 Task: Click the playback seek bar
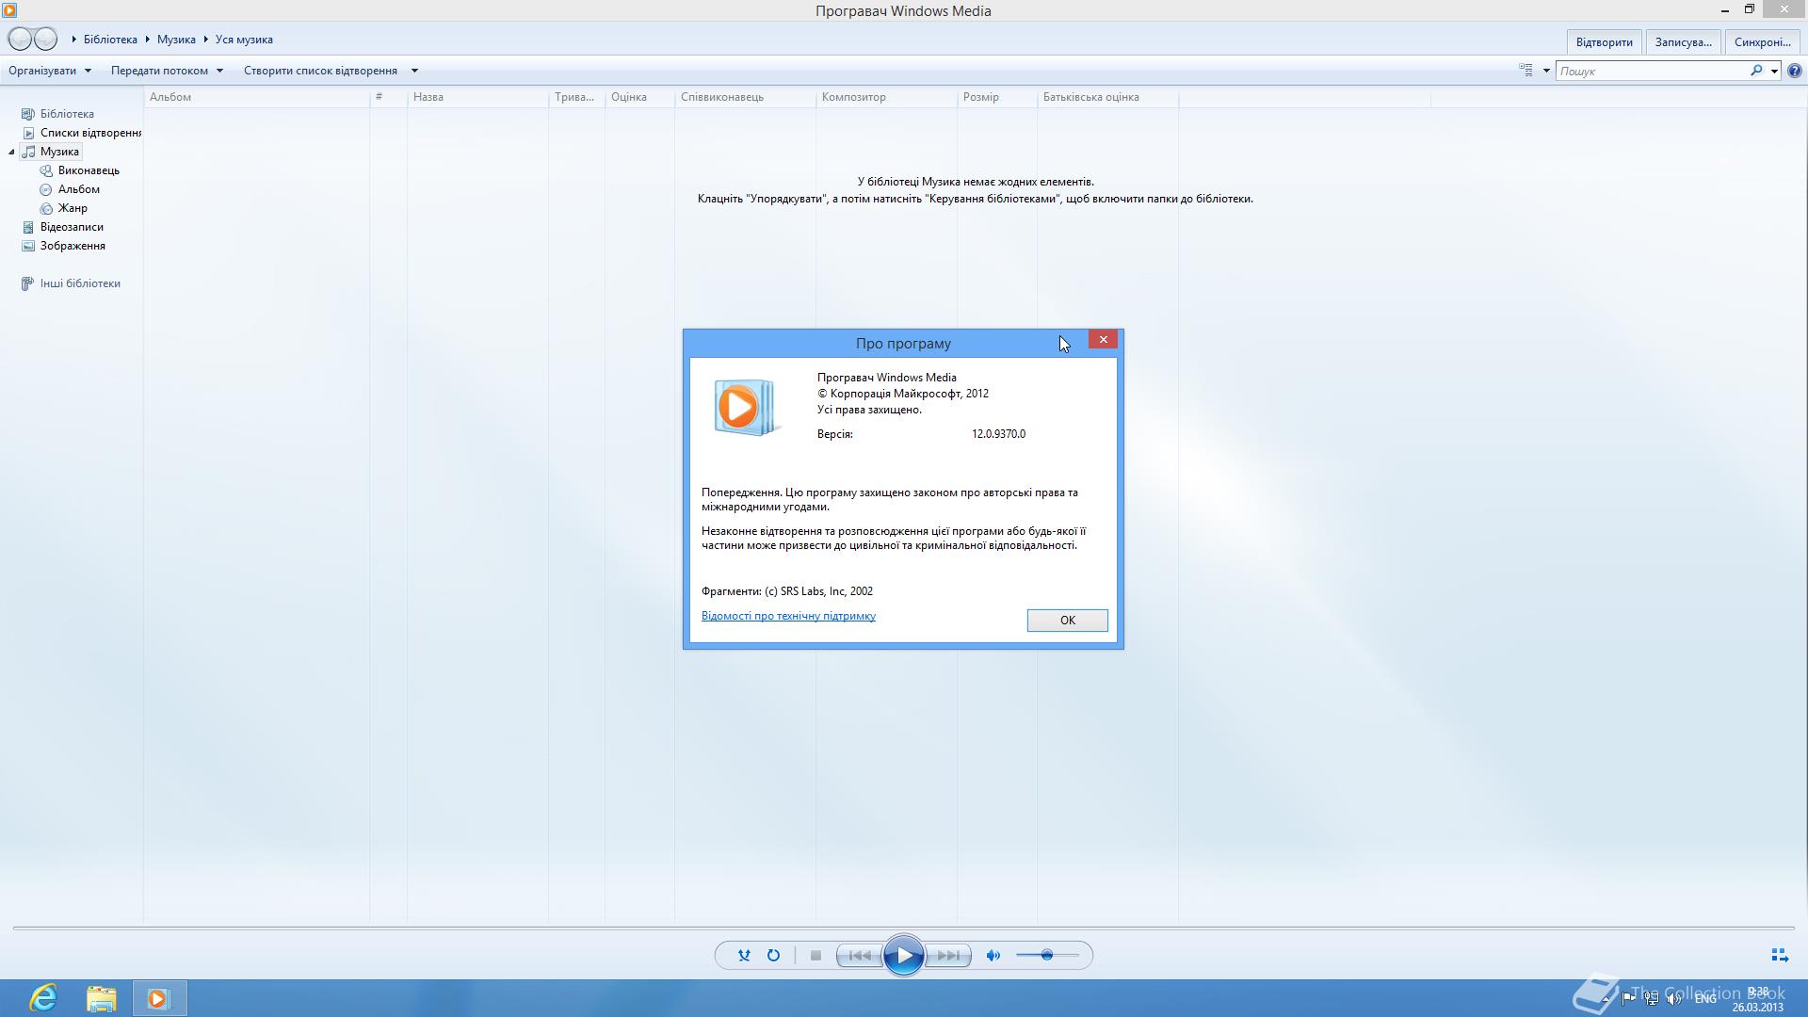(x=903, y=928)
